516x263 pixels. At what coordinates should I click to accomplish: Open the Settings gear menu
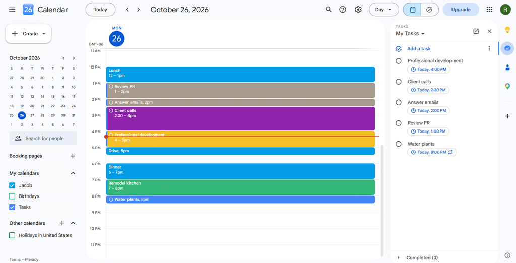(358, 10)
